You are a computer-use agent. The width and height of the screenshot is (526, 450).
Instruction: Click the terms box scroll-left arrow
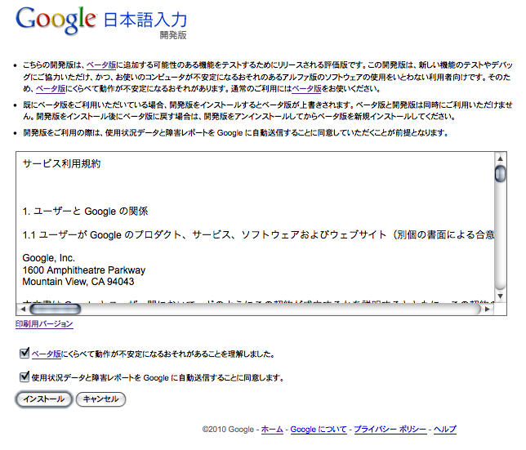(23, 309)
